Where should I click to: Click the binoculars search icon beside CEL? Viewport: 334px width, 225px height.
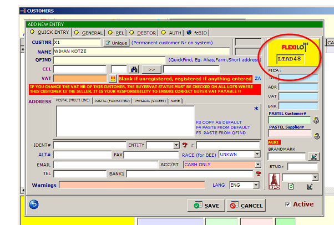[134, 69]
